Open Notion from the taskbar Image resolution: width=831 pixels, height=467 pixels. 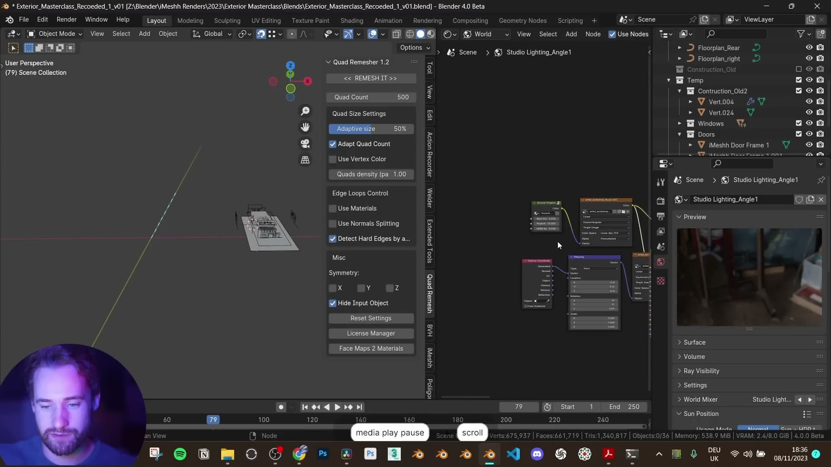coord(204,454)
